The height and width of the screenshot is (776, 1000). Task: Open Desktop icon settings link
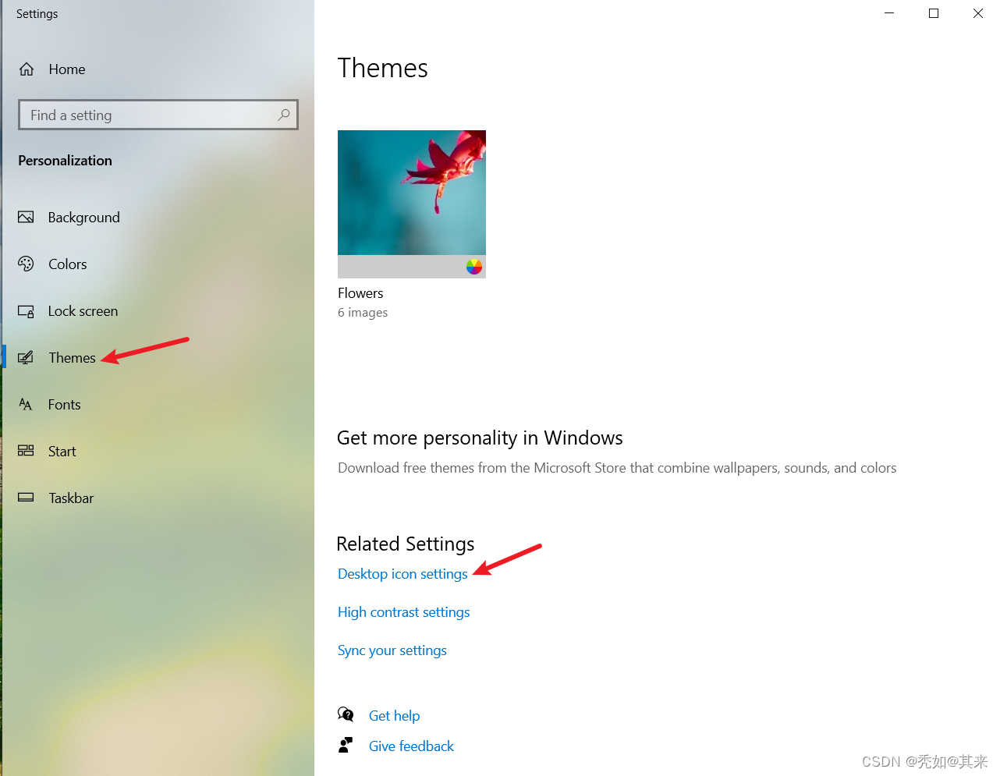coord(402,574)
